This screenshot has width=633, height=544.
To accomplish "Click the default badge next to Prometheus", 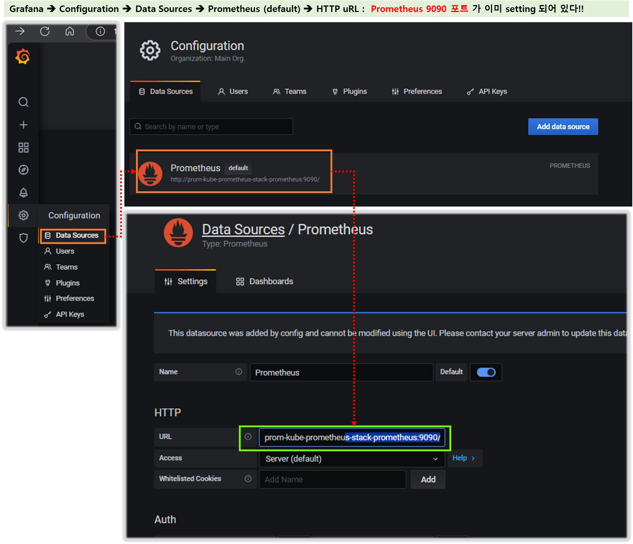I will [x=238, y=168].
